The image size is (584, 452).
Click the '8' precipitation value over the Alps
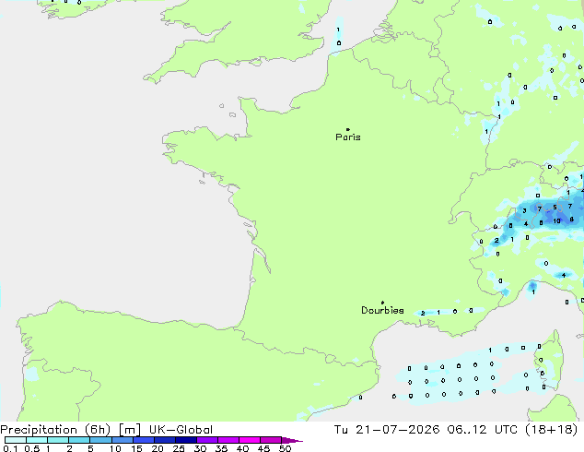tap(572, 220)
